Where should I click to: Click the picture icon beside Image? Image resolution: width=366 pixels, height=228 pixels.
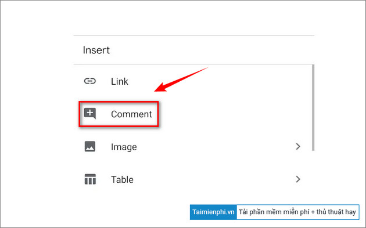click(x=90, y=146)
